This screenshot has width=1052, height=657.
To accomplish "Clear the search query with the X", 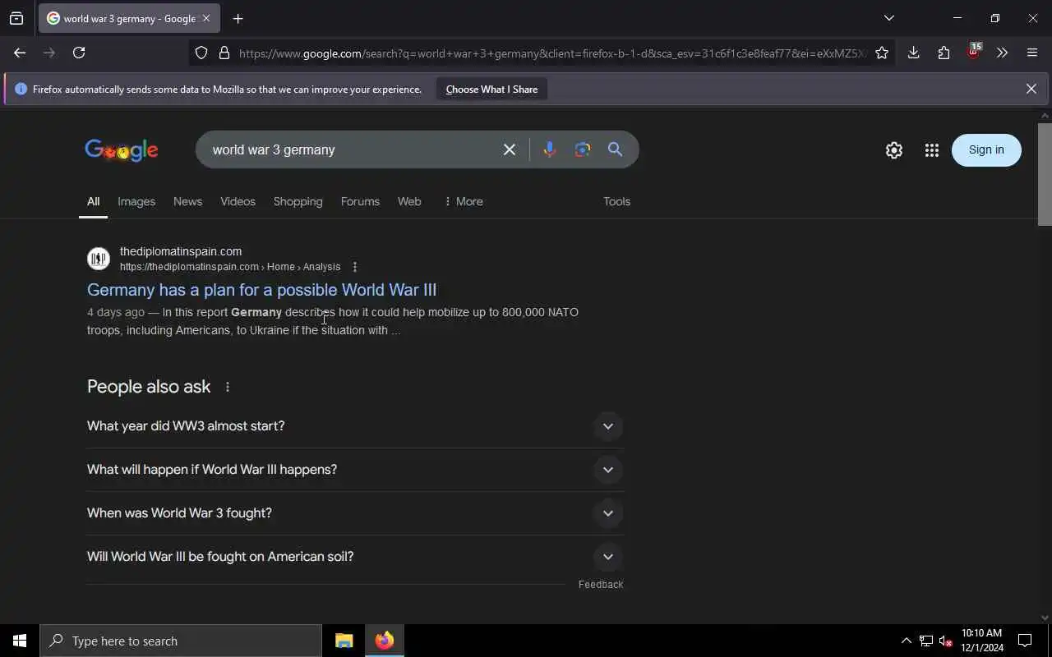I will (x=510, y=149).
